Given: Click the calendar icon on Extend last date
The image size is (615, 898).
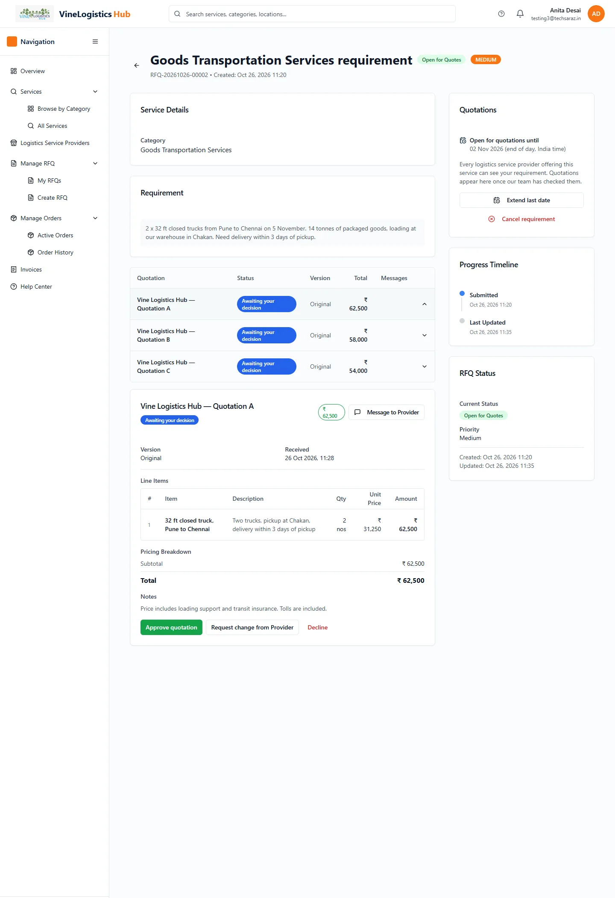Looking at the screenshot, I should pos(497,200).
